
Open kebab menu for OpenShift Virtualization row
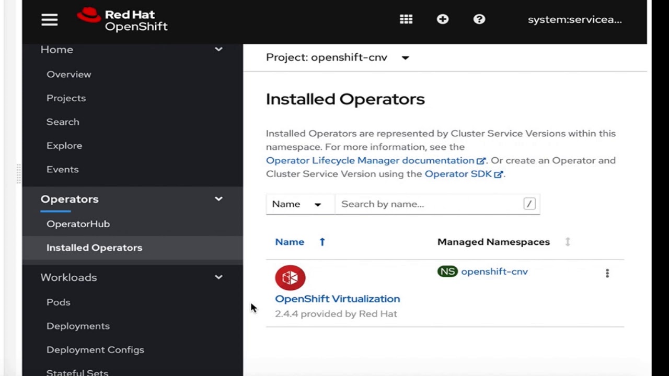tap(607, 273)
